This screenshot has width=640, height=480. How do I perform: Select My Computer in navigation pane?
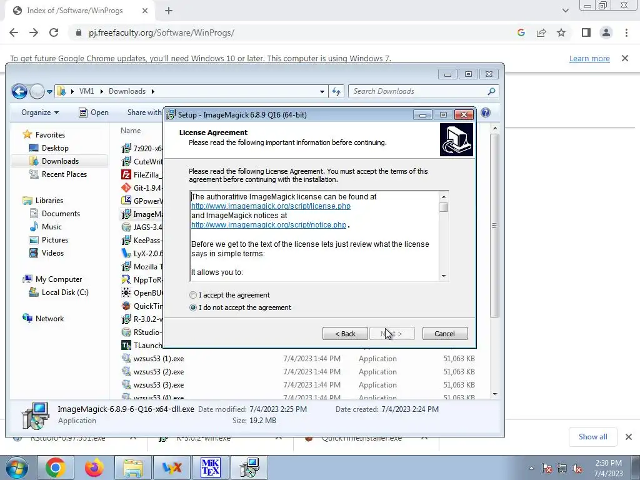pos(58,279)
